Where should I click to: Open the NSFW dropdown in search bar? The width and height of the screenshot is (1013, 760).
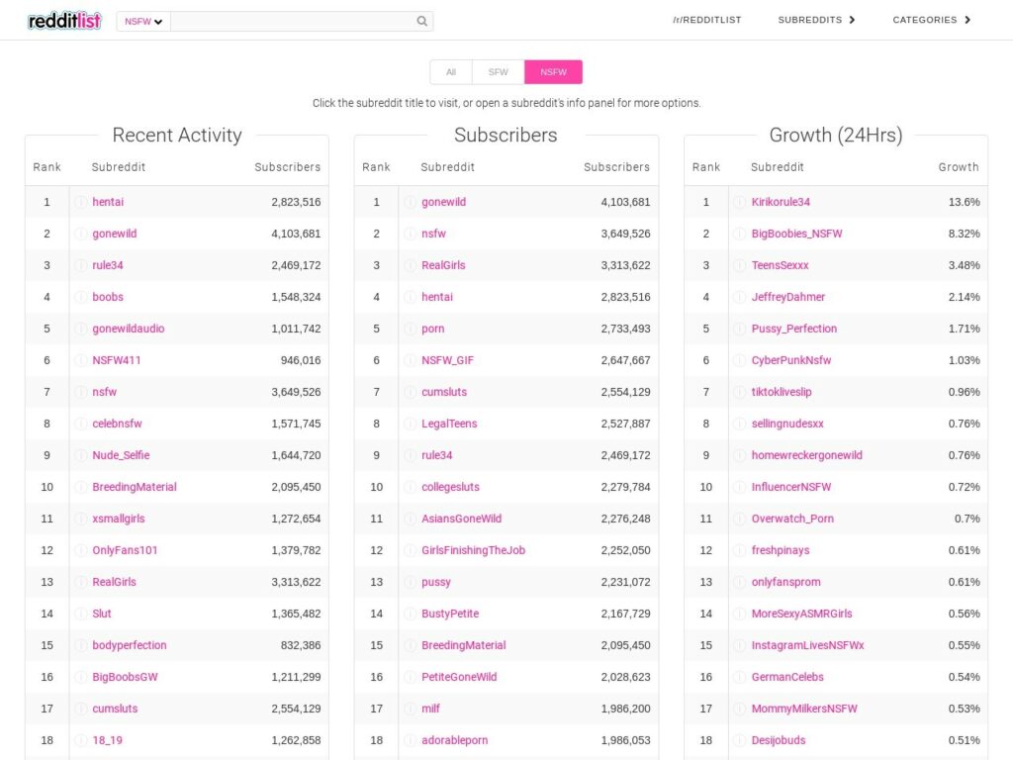[x=143, y=21]
